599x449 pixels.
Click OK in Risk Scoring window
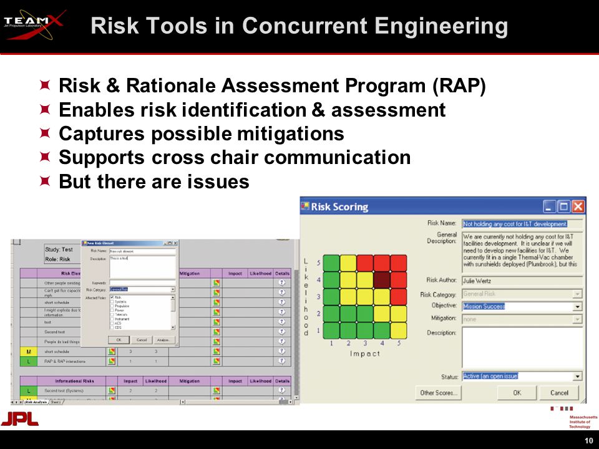[517, 392]
